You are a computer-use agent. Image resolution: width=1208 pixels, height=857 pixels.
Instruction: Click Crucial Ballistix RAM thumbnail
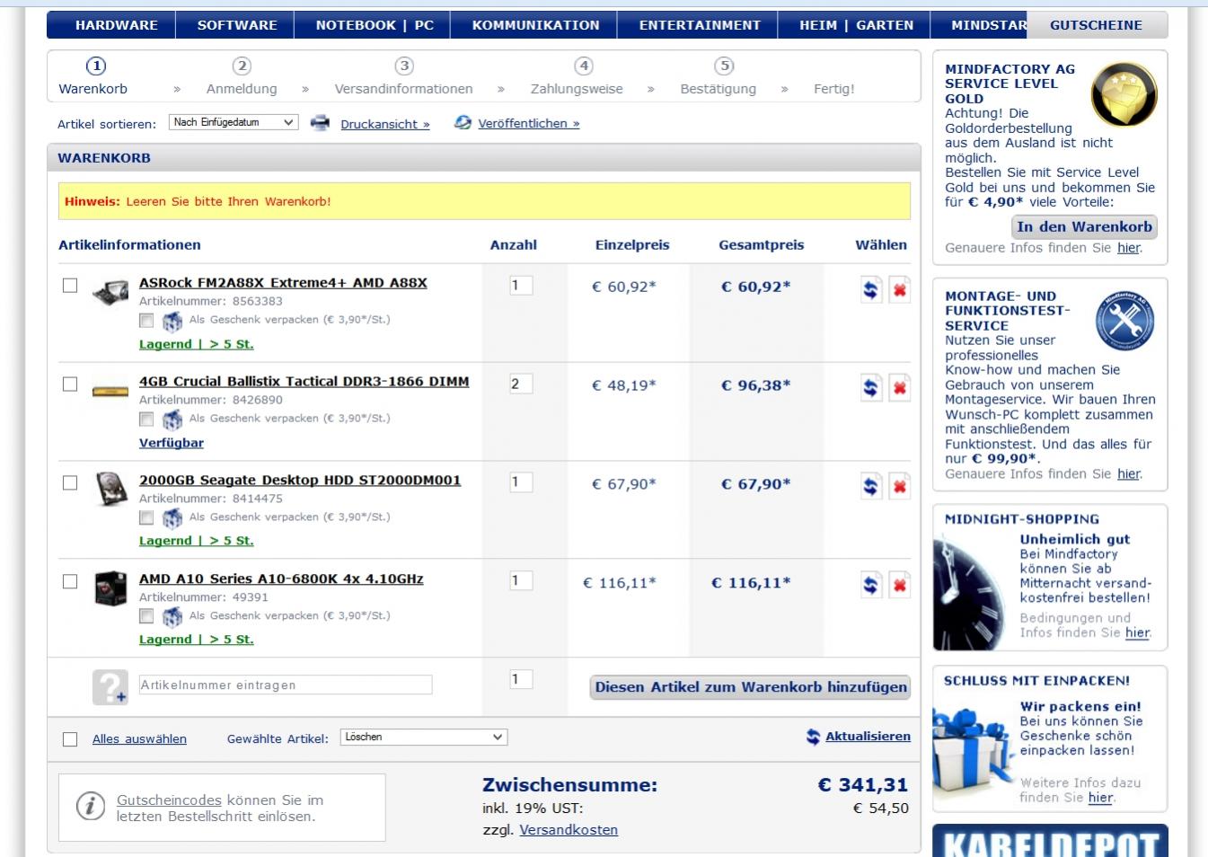[x=110, y=391]
